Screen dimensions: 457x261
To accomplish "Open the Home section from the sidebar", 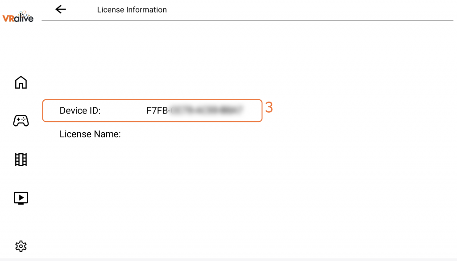I will click(x=21, y=82).
